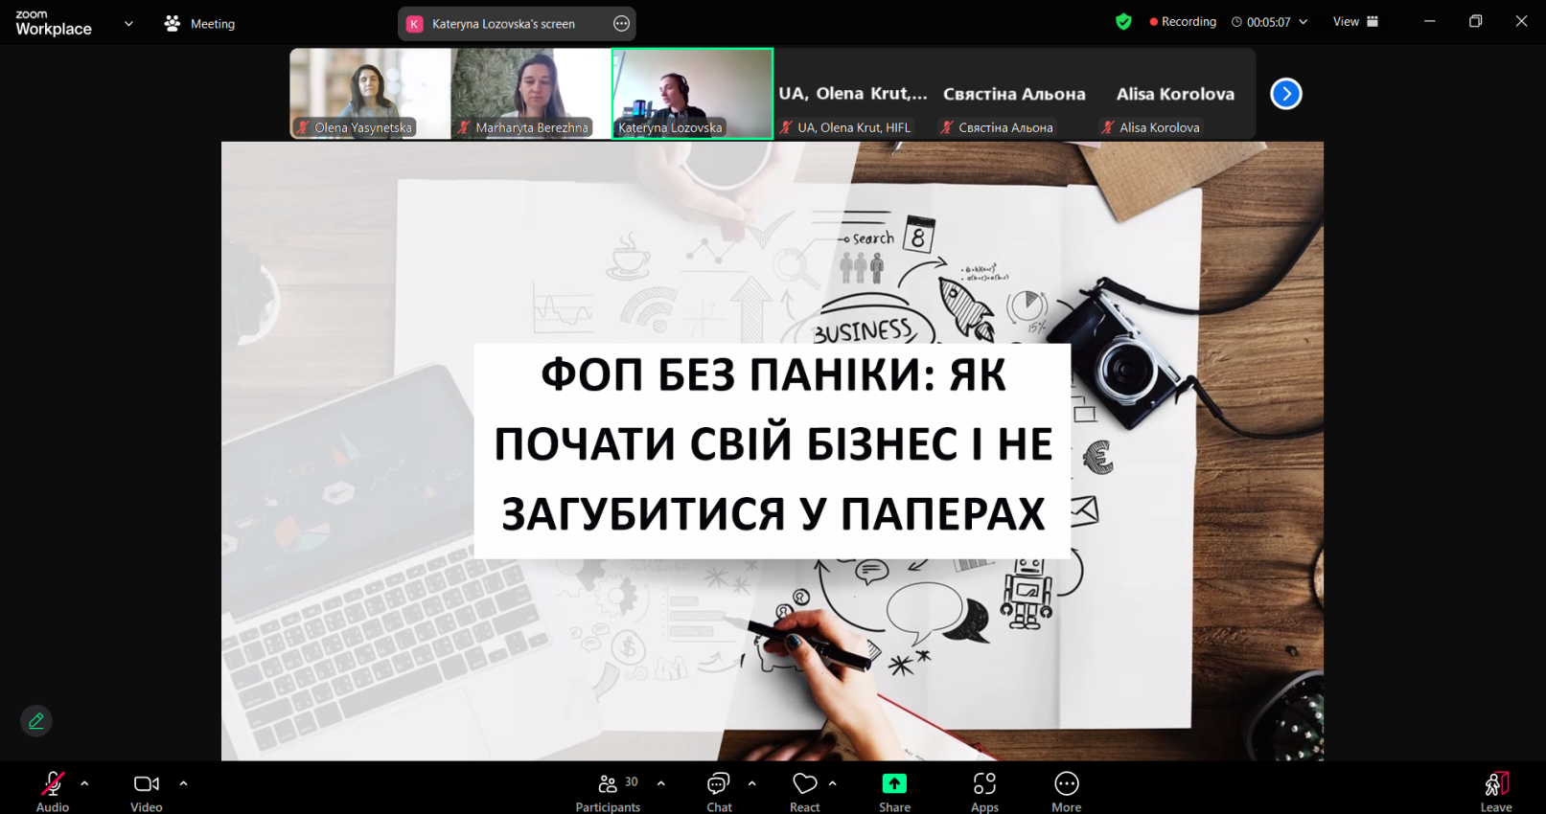
Task: Click the green security shield icon
Action: pos(1123,22)
